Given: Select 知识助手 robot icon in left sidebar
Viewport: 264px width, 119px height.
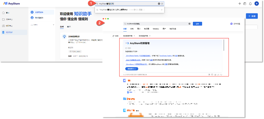Looking at the screenshot, I should [3, 32].
